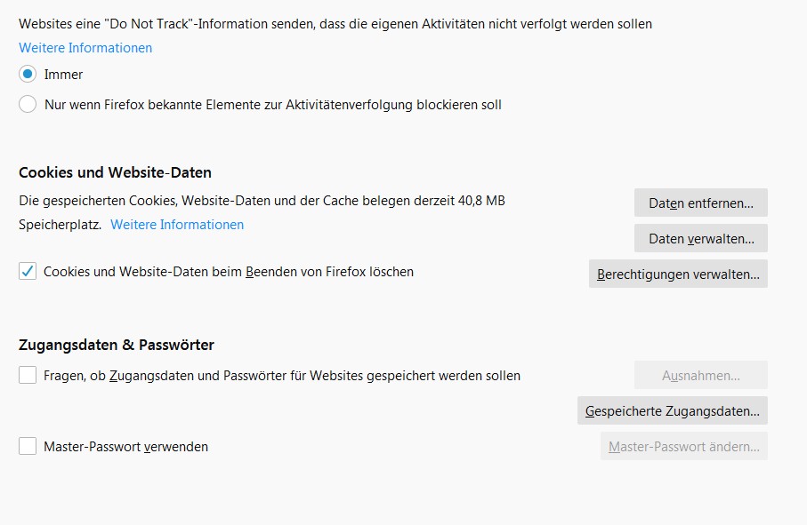Select the 'Immer' radio button
This screenshot has width=807, height=525.
(x=28, y=74)
